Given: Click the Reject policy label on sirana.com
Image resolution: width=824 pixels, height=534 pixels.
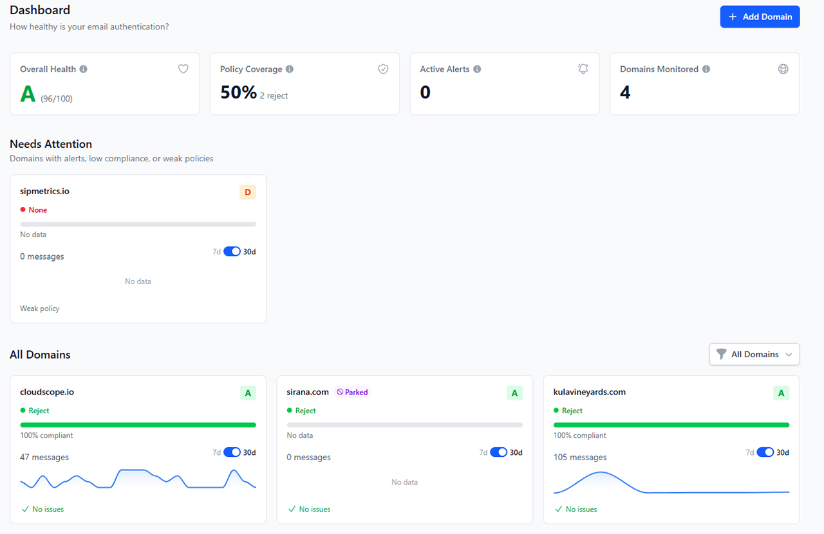Looking at the screenshot, I should click(306, 411).
